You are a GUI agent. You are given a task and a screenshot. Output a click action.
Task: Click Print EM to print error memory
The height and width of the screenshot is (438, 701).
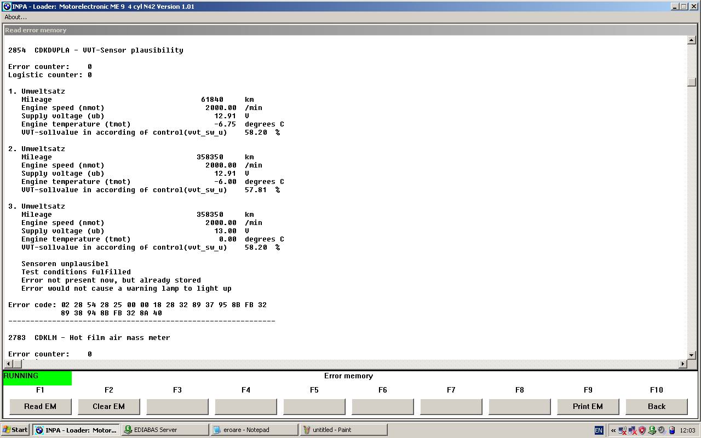(x=588, y=406)
